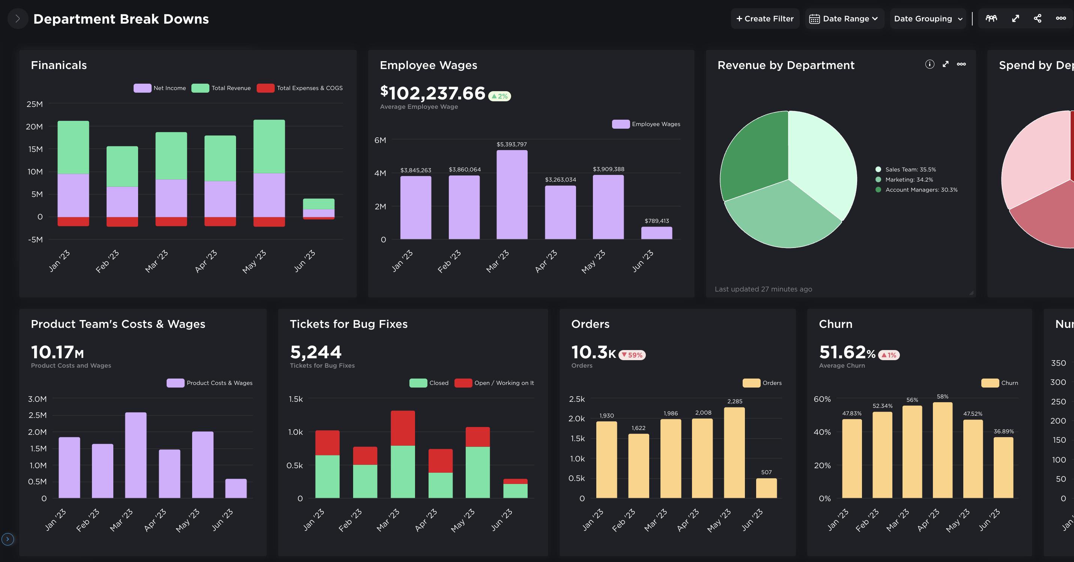The height and width of the screenshot is (562, 1074).
Task: Open the audience/viewers icon in the toolbar
Action: point(992,18)
